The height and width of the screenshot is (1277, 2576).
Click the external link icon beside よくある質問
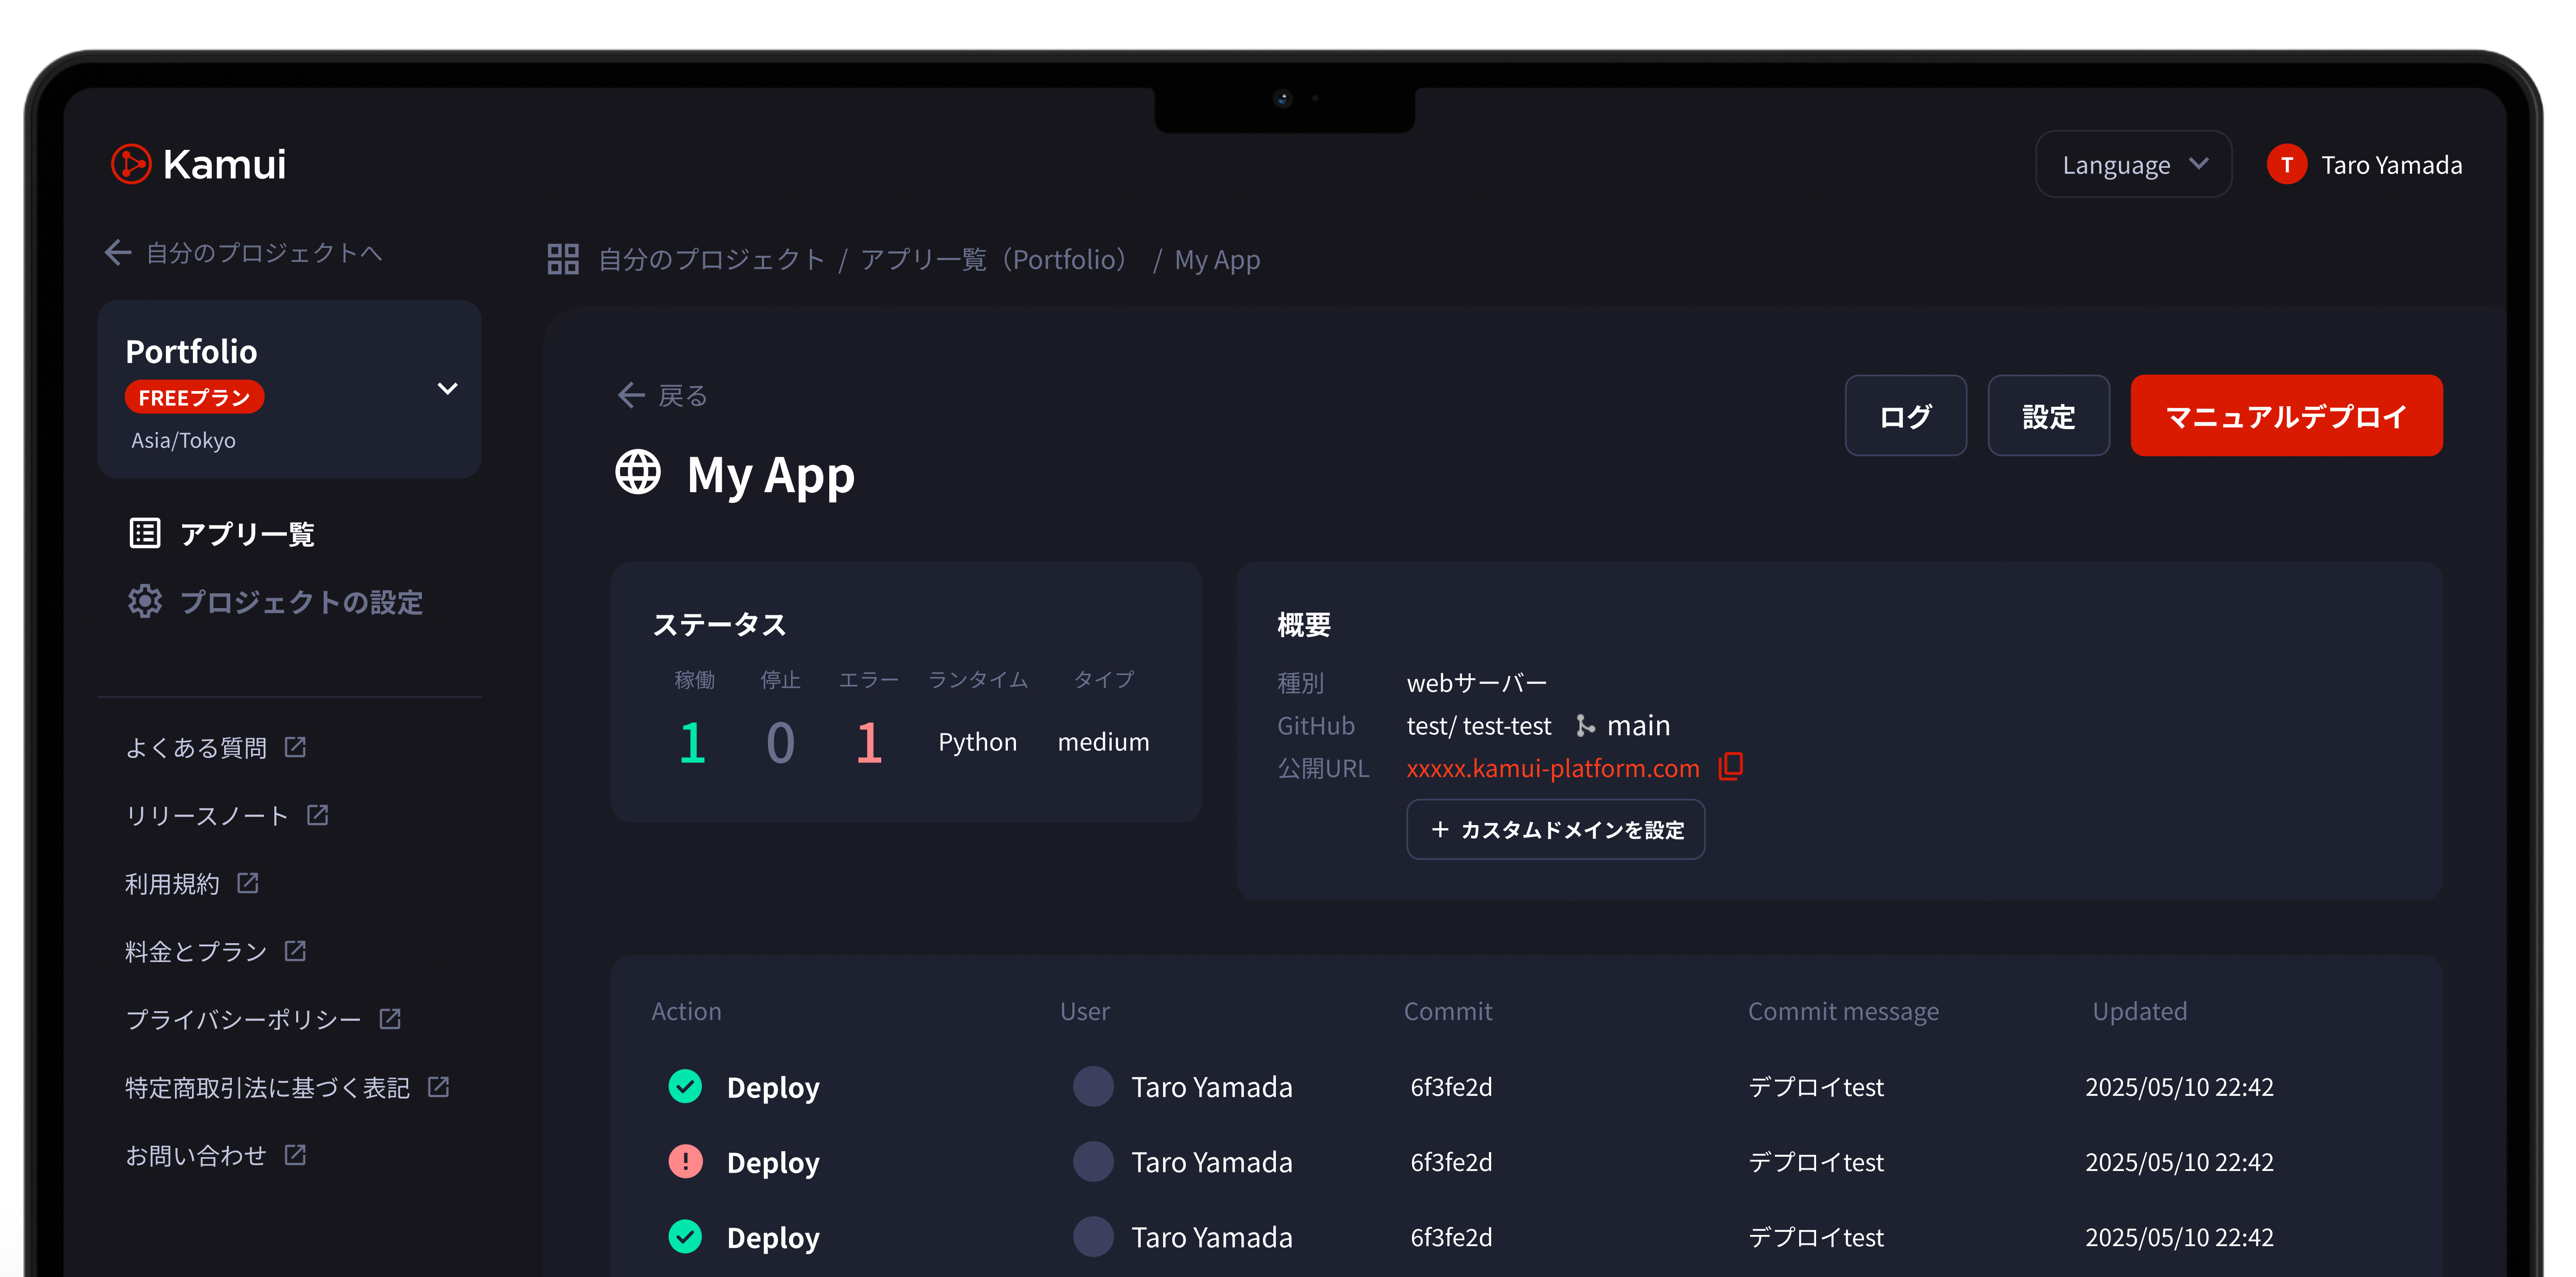(x=295, y=747)
